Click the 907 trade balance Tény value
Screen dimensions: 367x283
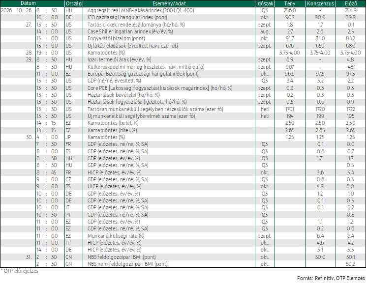click(290, 67)
